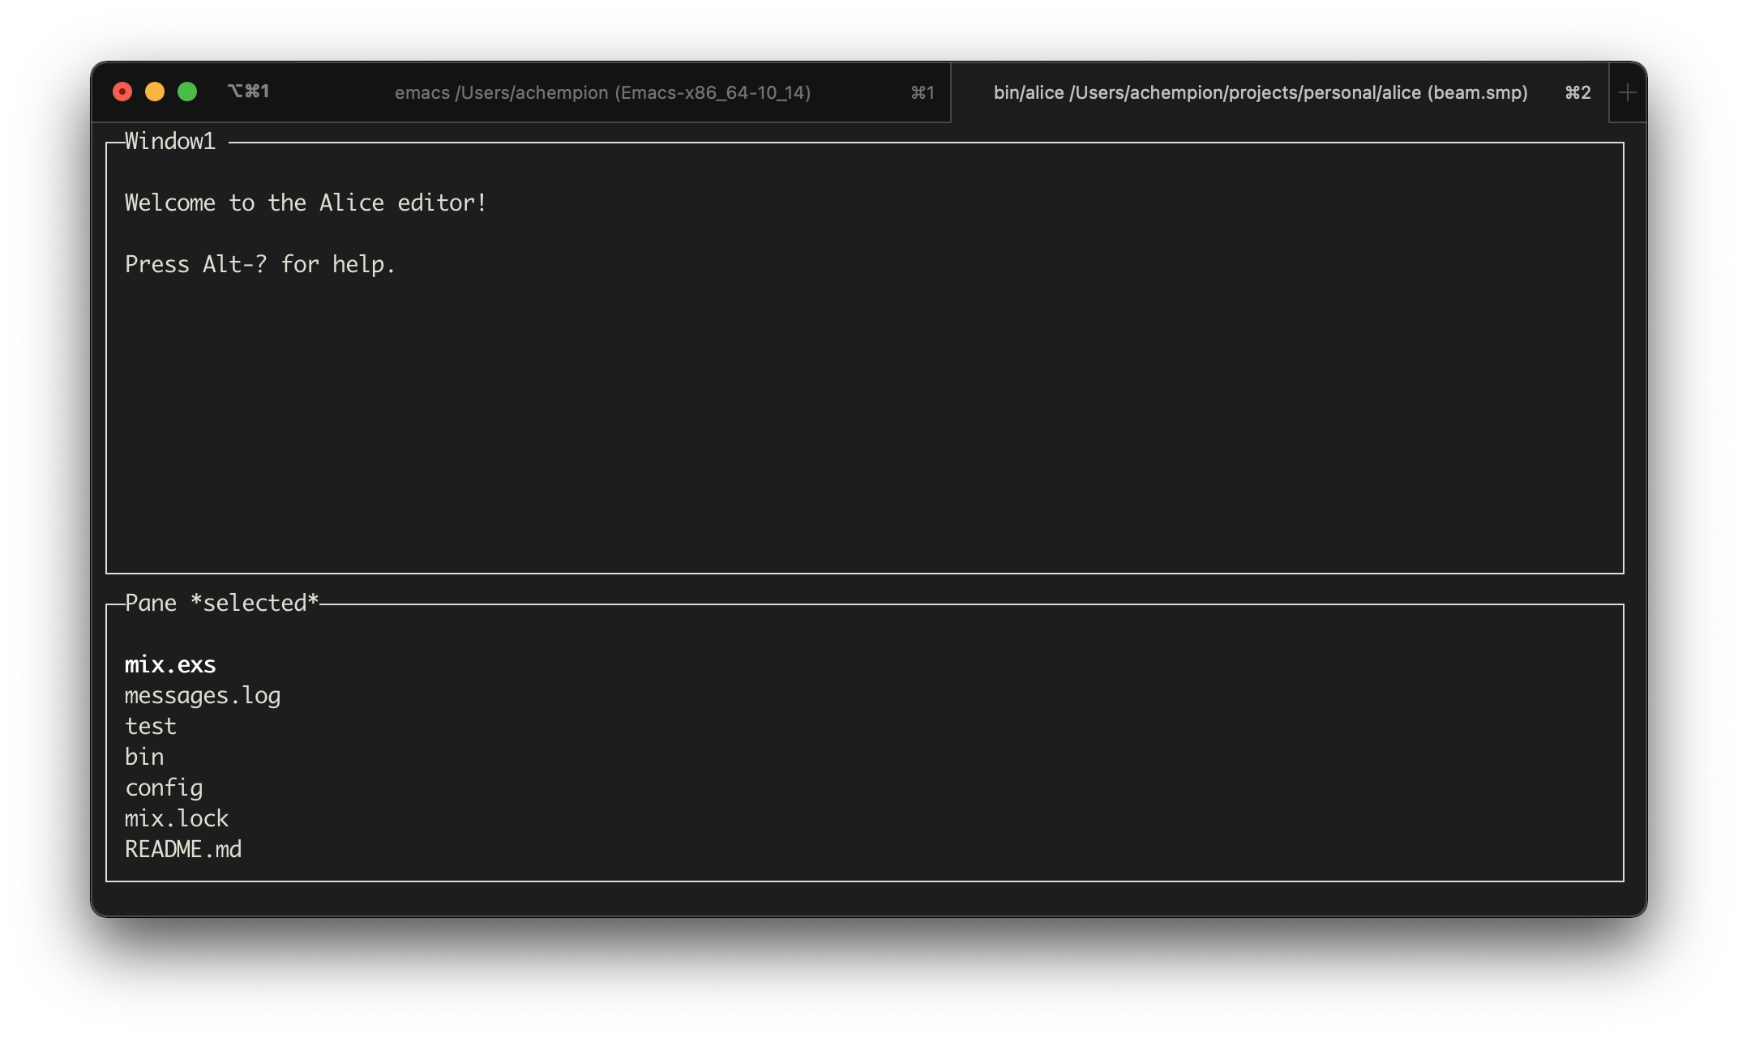1738x1037 pixels.
Task: Click the Window1 pane title label
Action: coord(169,141)
